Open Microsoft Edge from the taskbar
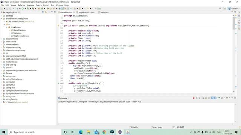241x135 pixels. tap(81, 132)
